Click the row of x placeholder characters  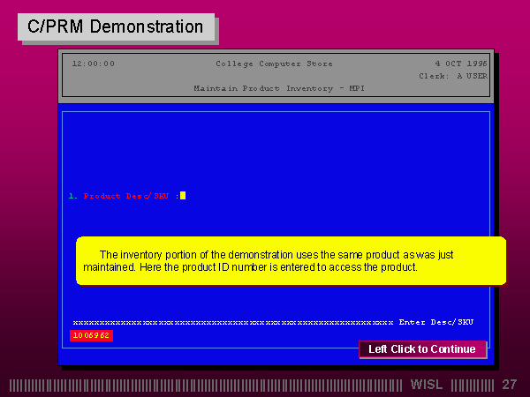232,322
